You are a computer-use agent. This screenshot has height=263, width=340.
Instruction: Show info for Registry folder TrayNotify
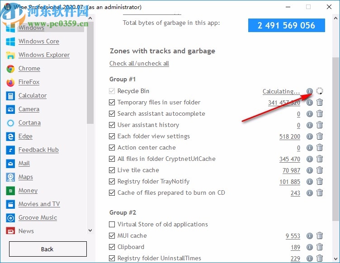(x=310, y=182)
